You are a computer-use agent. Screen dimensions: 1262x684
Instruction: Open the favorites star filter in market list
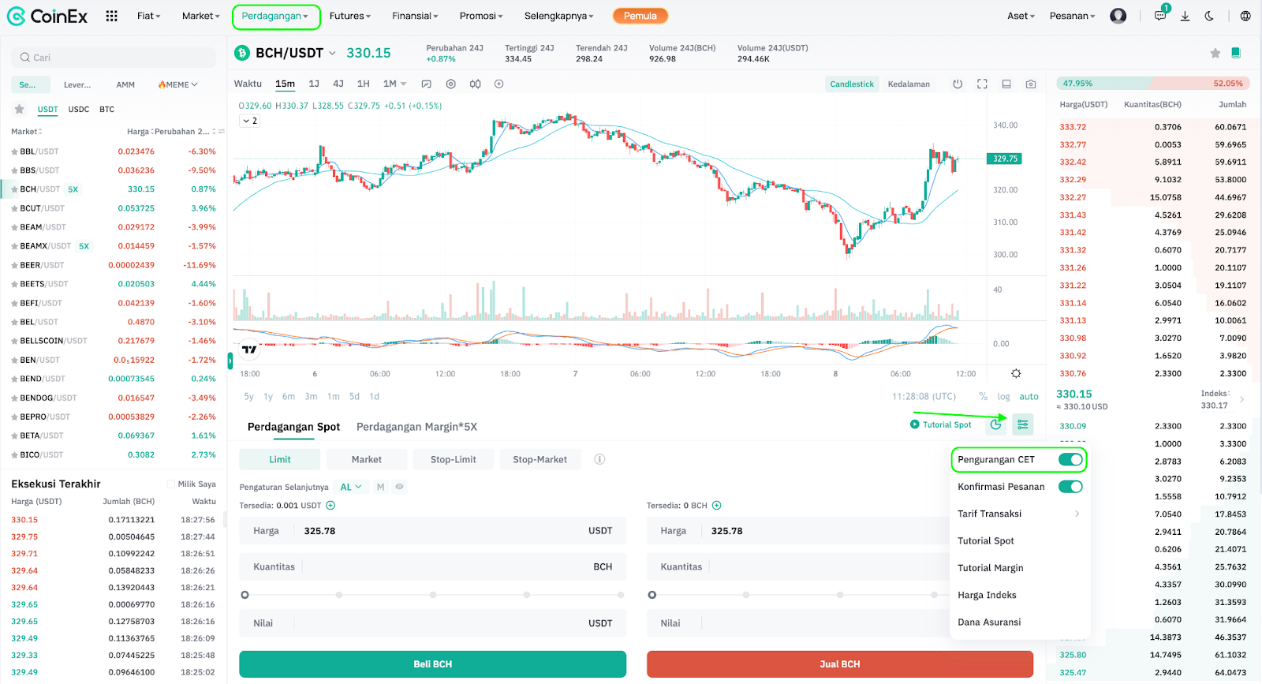20,110
